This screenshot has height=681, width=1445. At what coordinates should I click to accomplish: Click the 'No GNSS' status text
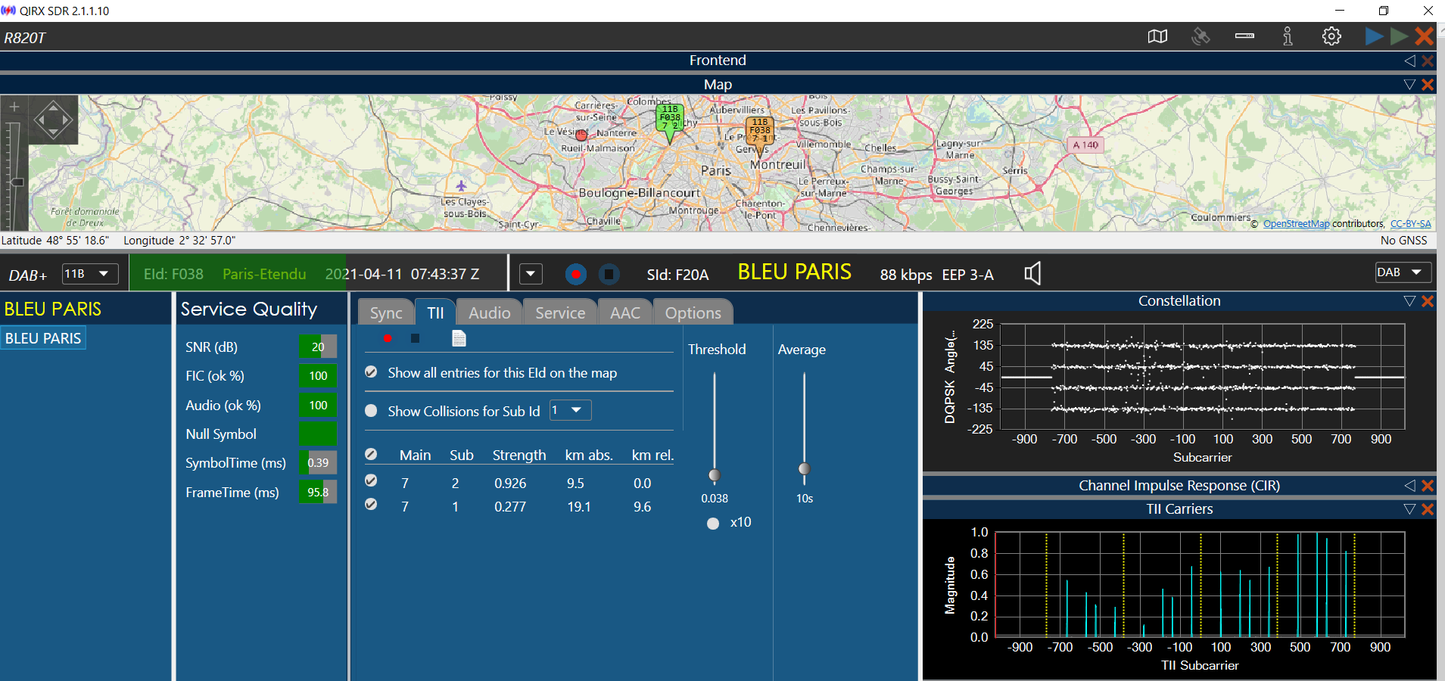tap(1403, 241)
